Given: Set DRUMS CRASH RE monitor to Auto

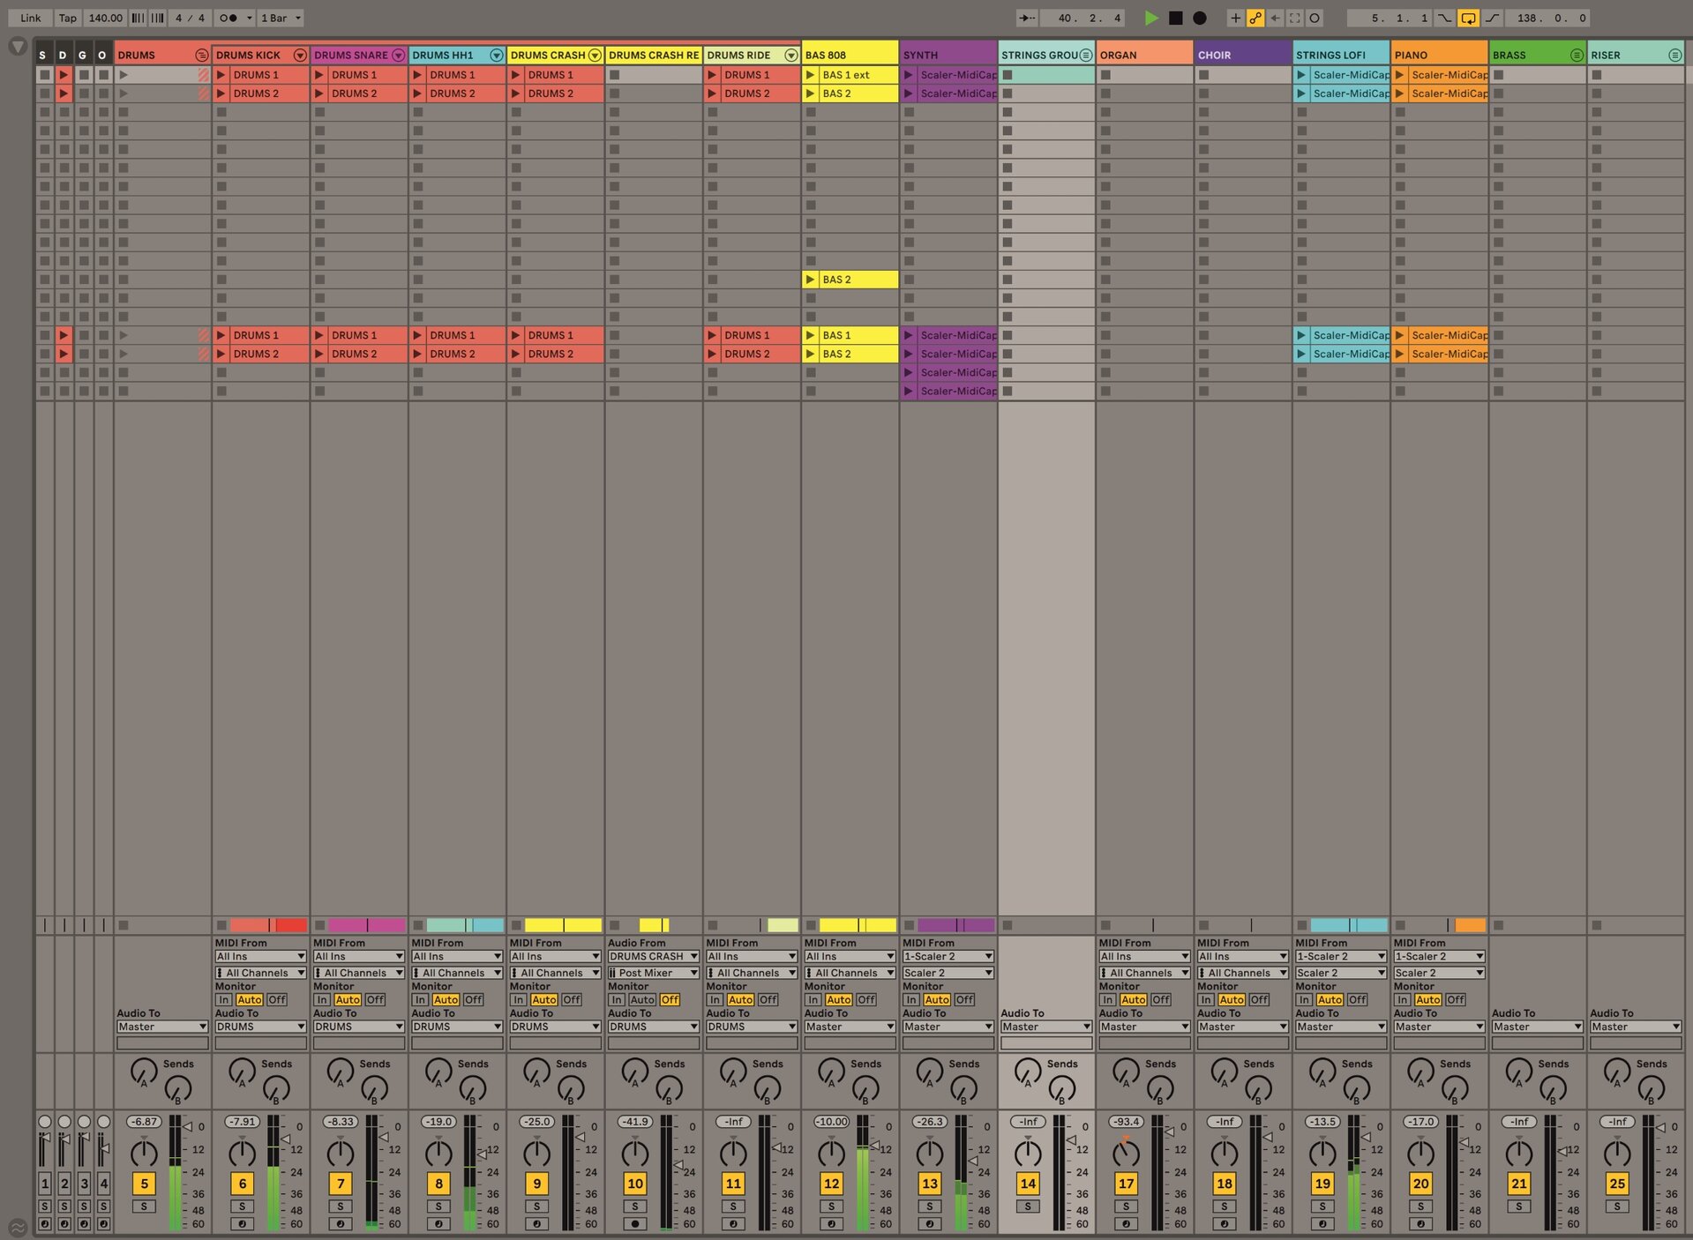Looking at the screenshot, I should pyautogui.click(x=642, y=1000).
